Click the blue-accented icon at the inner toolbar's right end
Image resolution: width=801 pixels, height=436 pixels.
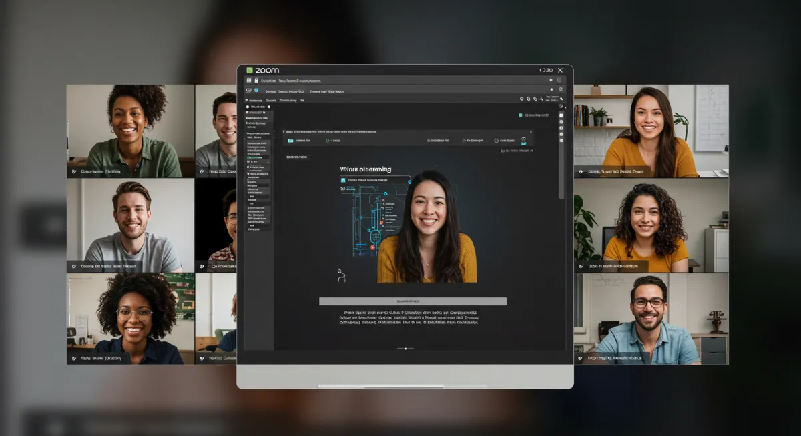tap(525, 141)
